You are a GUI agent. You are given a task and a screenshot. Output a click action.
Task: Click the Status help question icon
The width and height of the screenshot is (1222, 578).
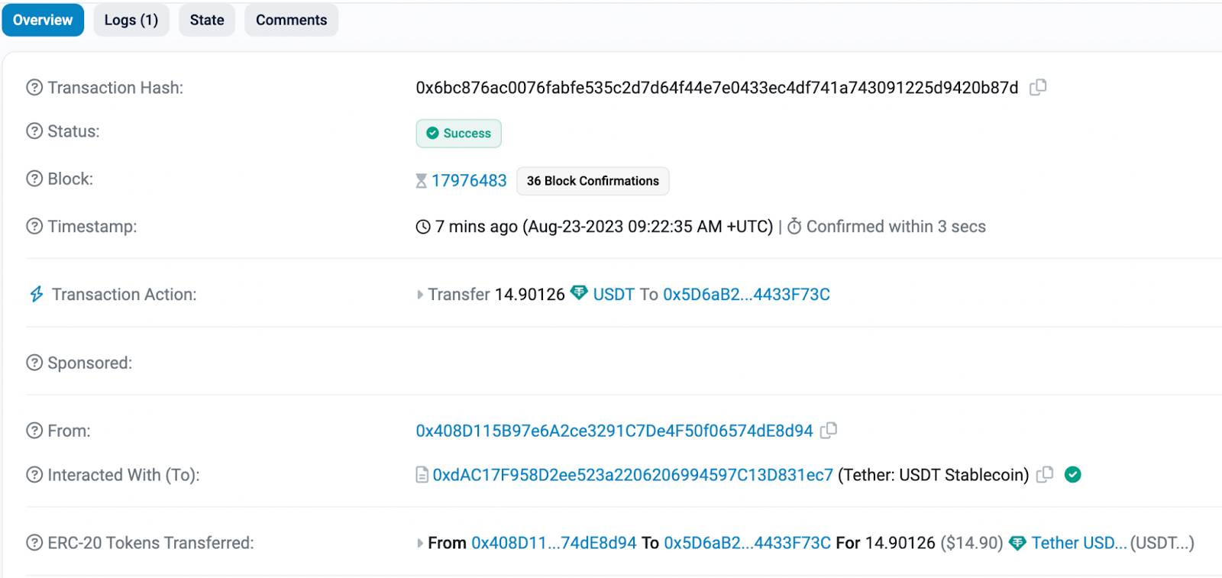34,131
